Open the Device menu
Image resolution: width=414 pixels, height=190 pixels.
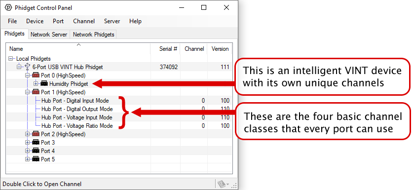[35, 21]
